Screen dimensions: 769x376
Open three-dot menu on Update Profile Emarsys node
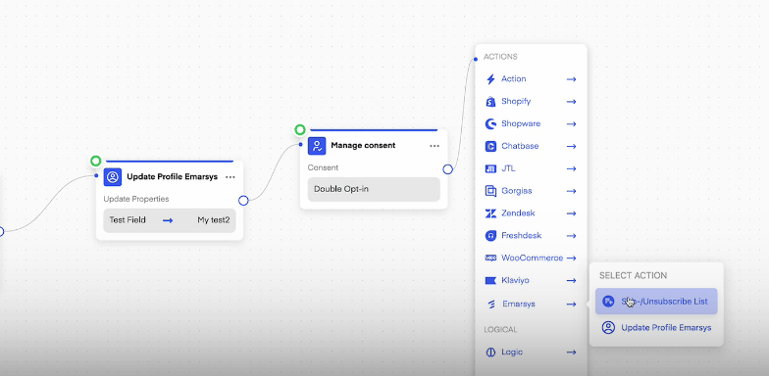click(x=230, y=177)
